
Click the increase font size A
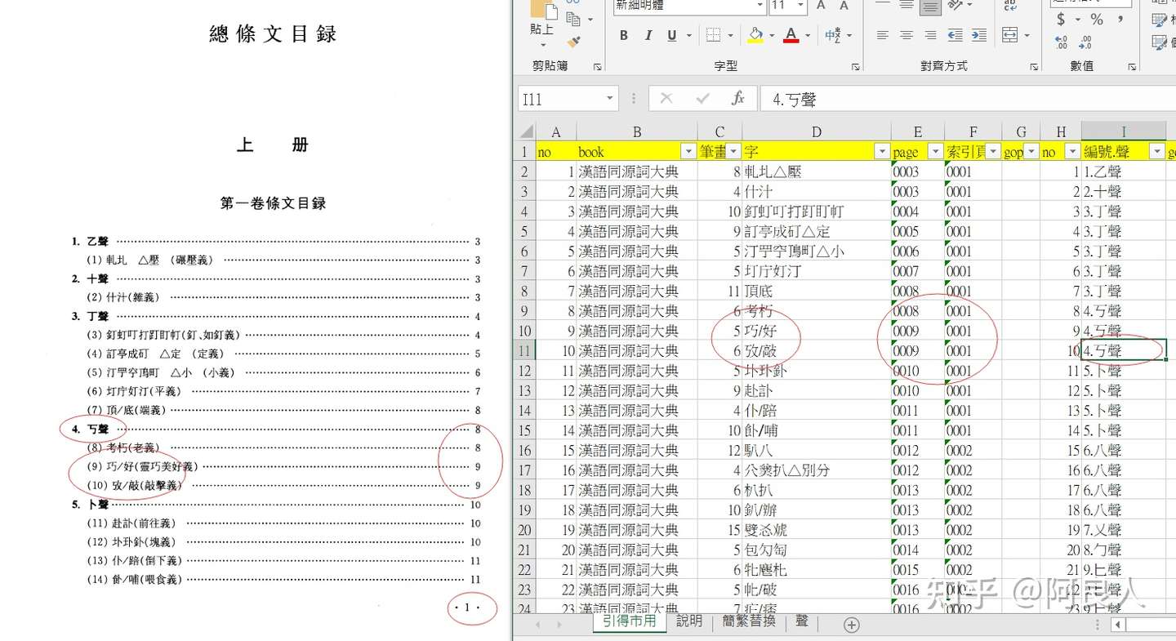click(x=822, y=6)
